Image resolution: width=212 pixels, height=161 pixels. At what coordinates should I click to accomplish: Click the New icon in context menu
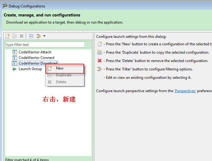pyautogui.click(x=50, y=69)
